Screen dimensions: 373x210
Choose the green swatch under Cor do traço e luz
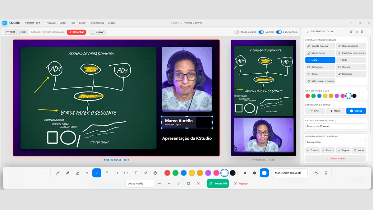pos(314,96)
